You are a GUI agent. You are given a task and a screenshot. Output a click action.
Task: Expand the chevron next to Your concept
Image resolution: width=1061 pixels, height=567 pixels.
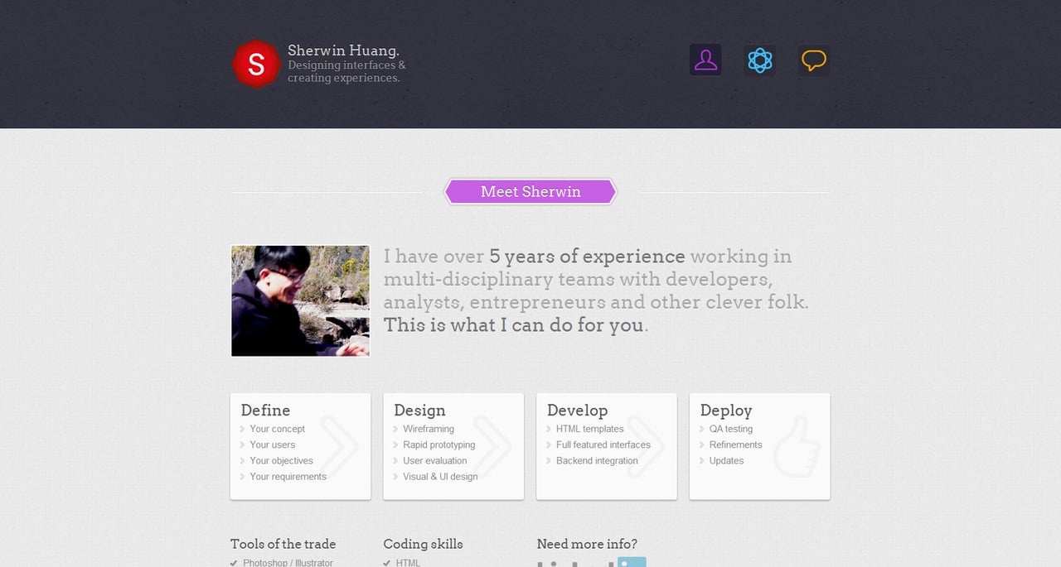(x=241, y=429)
